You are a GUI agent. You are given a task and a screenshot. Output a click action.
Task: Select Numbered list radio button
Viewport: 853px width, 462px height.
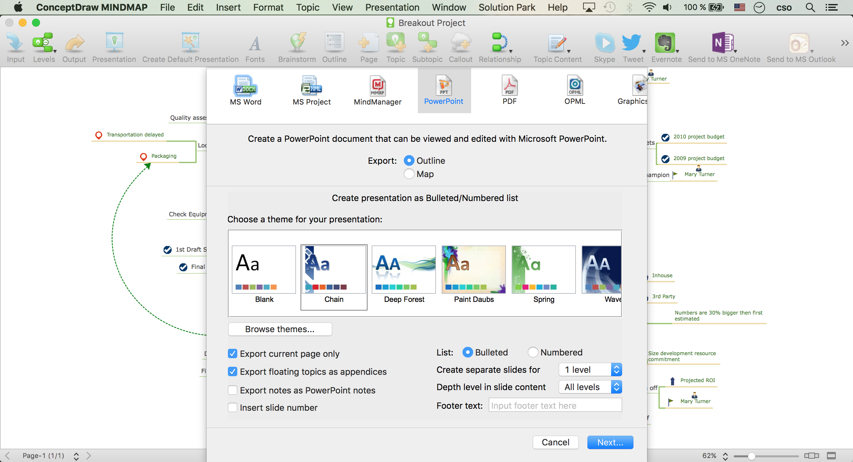coord(533,352)
